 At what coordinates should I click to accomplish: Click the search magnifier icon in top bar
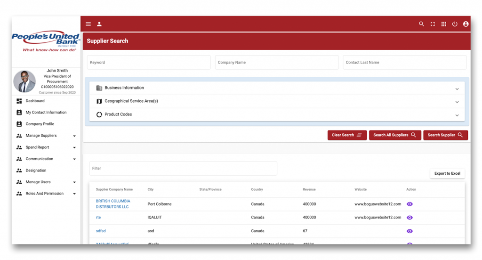pyautogui.click(x=421, y=24)
